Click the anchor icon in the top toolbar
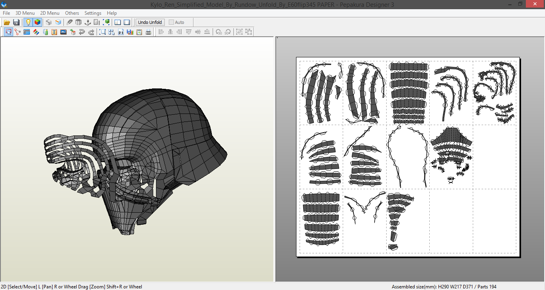The width and height of the screenshot is (545, 290). (88, 22)
